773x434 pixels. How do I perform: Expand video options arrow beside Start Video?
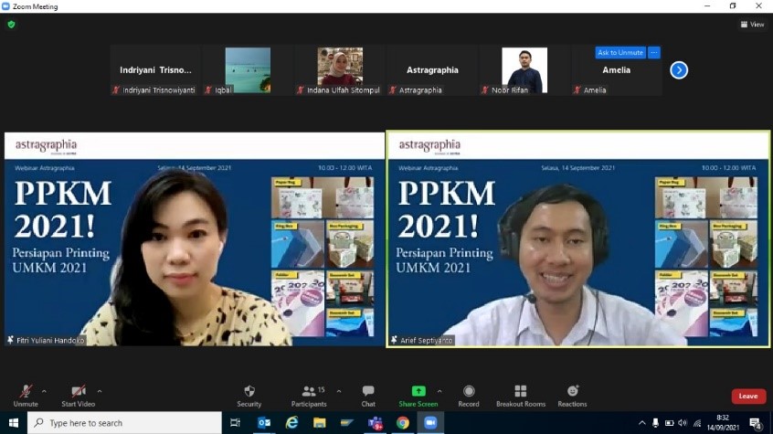point(100,392)
